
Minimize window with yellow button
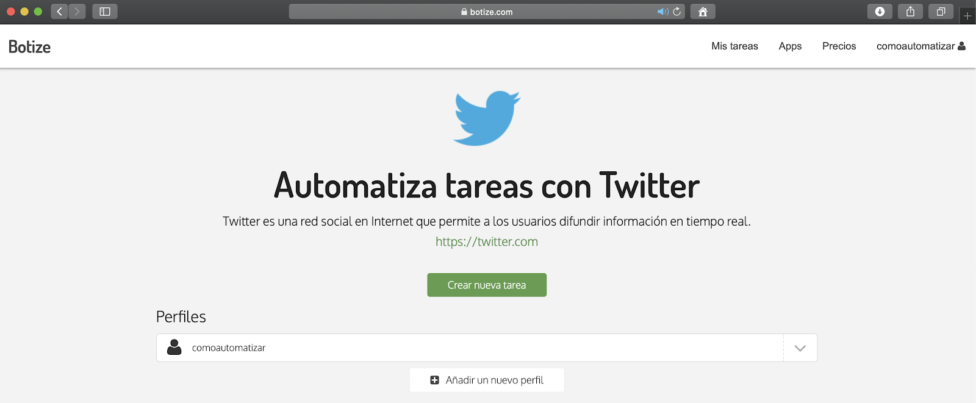point(24,12)
